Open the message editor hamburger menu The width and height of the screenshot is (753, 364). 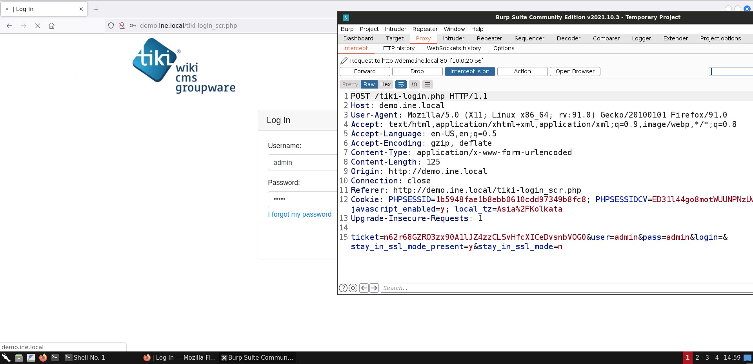click(x=428, y=84)
